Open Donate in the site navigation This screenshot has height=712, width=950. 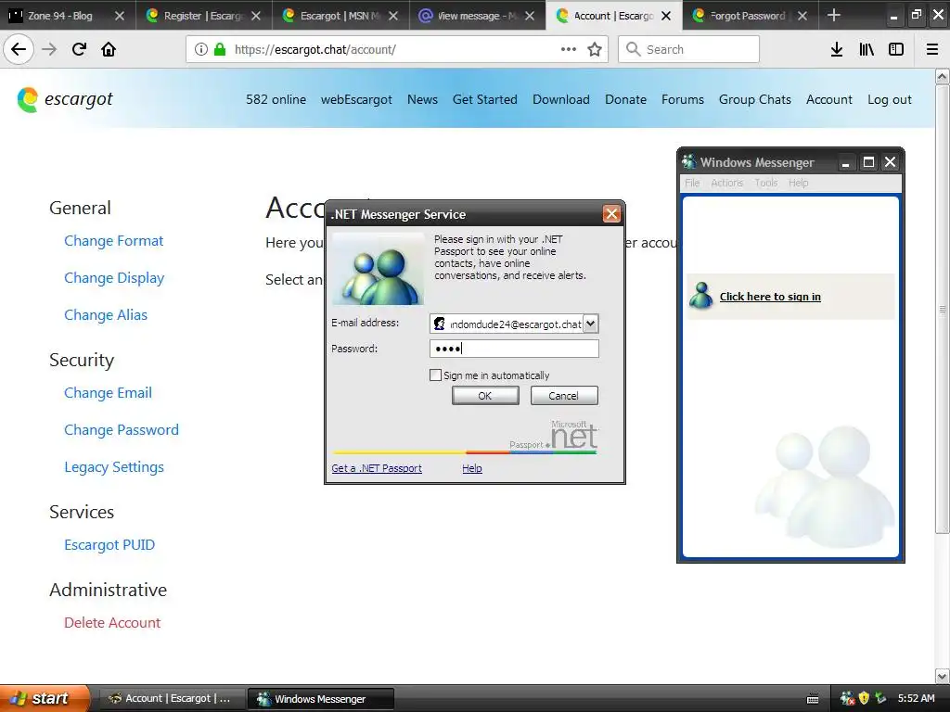pos(625,99)
